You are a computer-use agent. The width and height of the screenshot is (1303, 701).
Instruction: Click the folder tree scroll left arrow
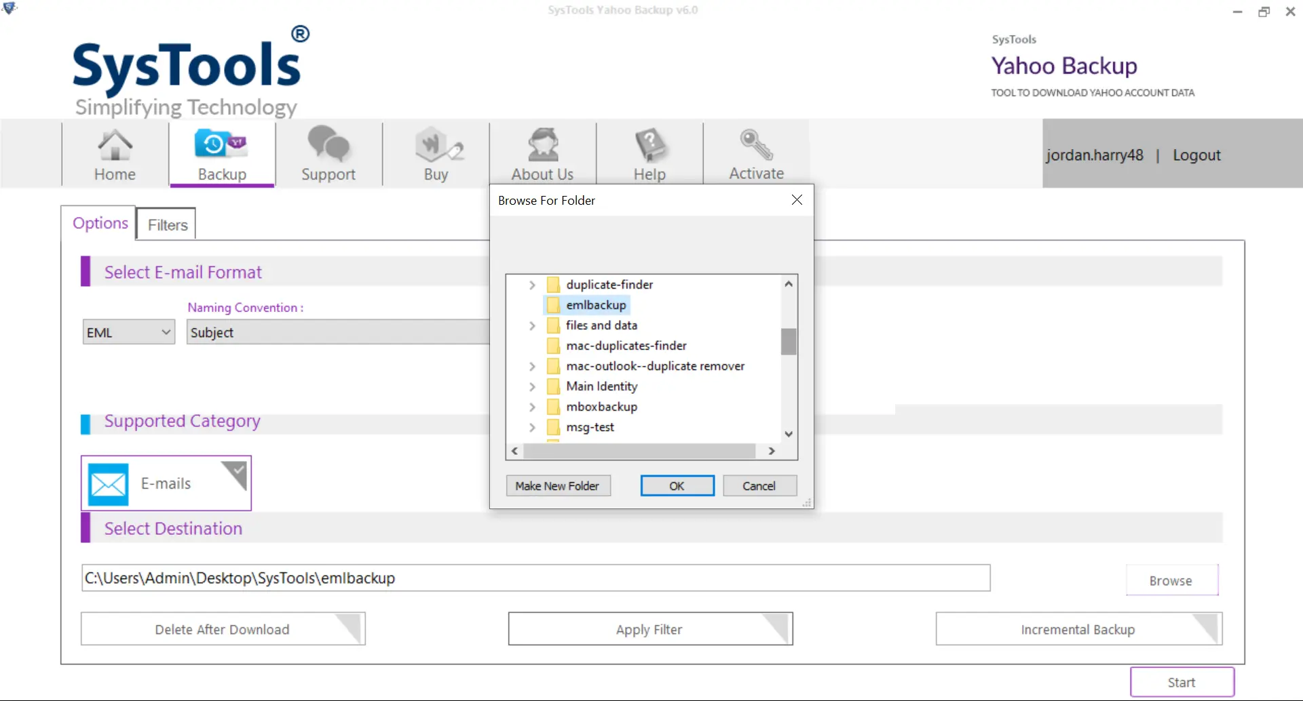514,451
